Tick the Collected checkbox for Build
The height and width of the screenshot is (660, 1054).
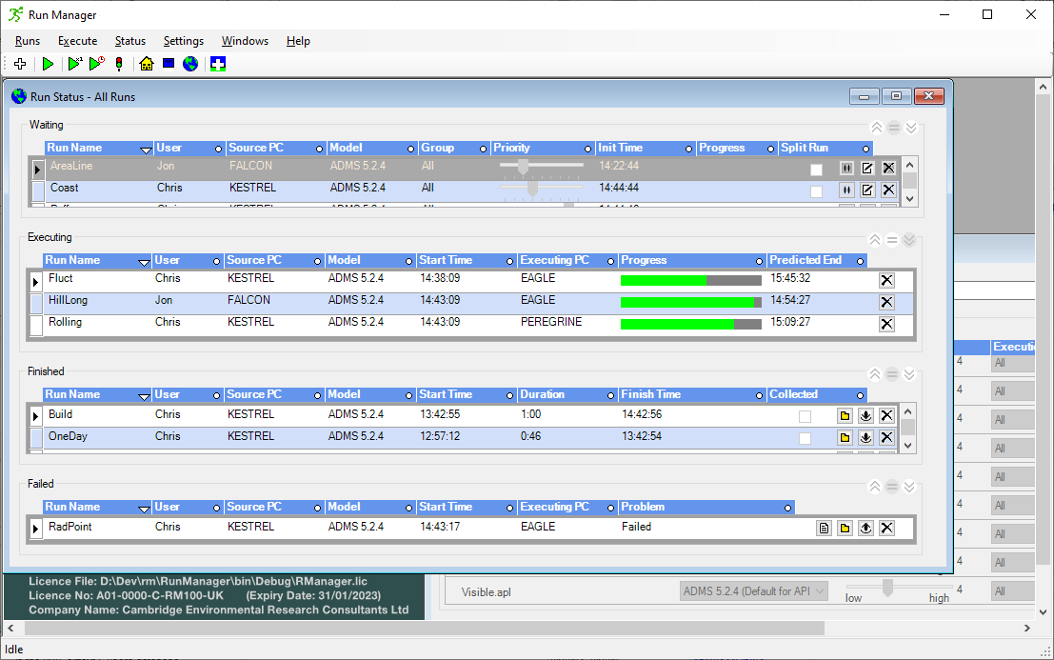click(805, 416)
